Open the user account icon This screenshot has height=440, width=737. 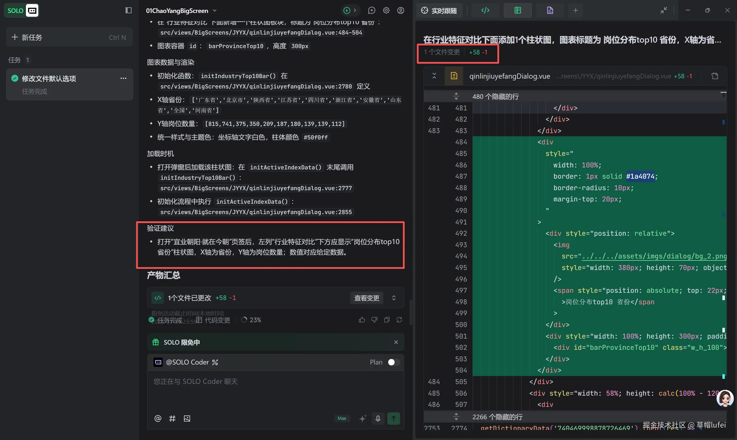[x=400, y=10]
